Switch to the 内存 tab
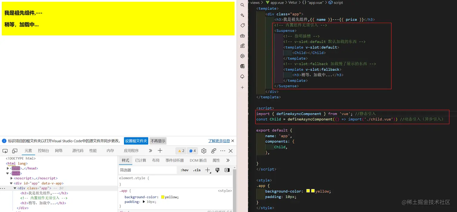The width and height of the screenshot is (457, 212). pos(110,151)
